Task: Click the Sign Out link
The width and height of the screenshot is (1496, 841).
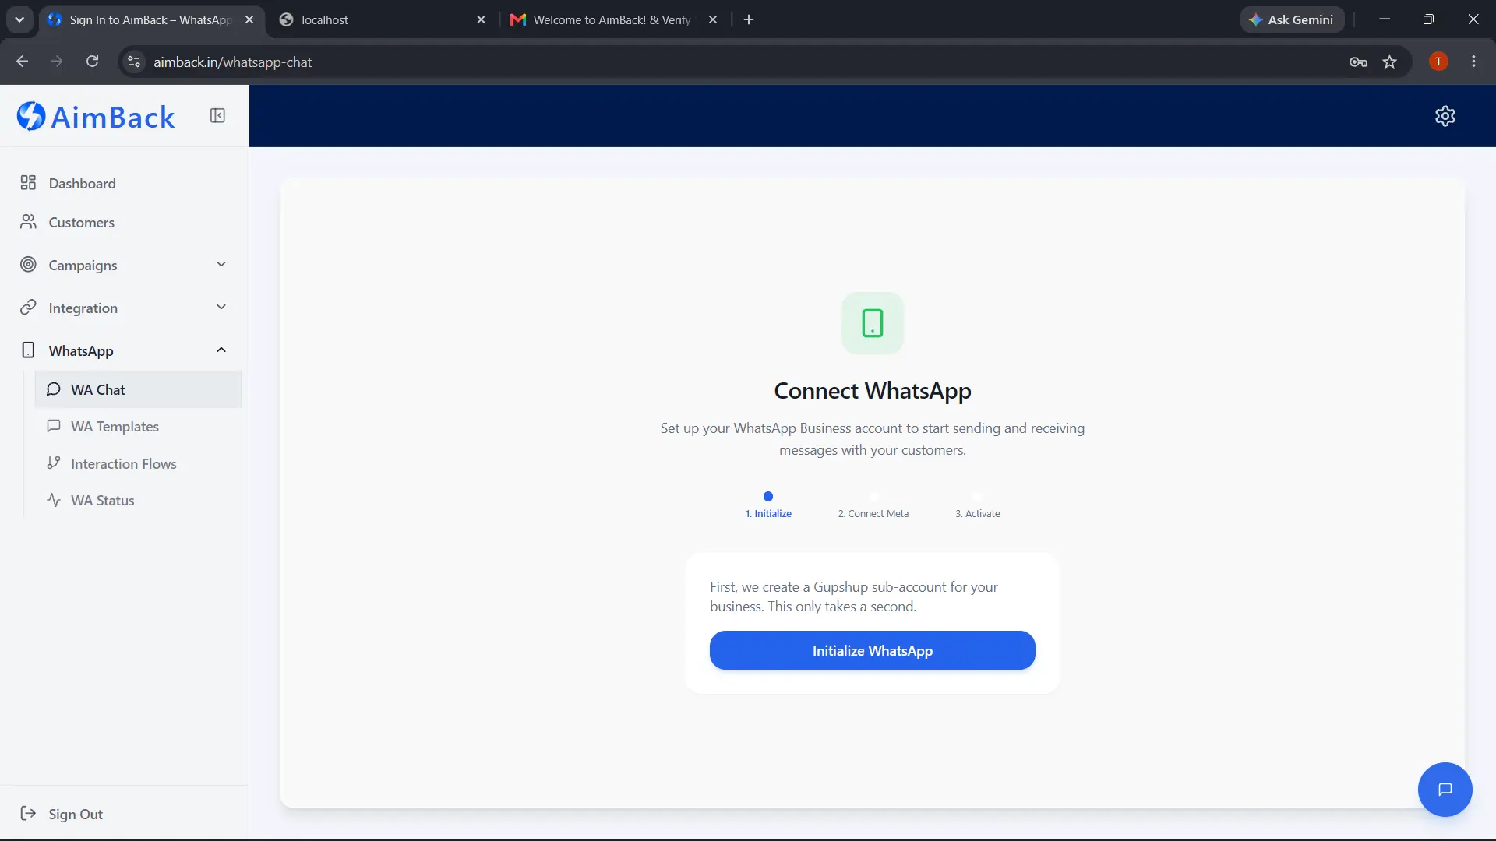Action: (76, 814)
